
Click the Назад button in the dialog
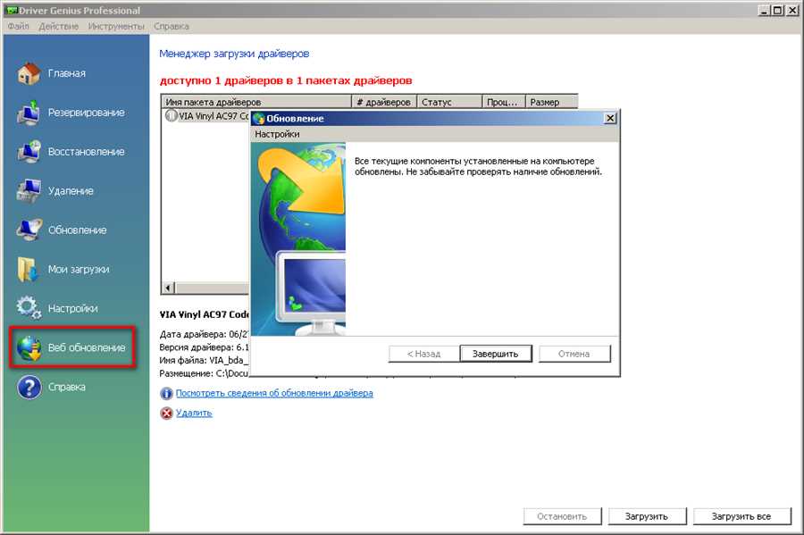pos(424,354)
